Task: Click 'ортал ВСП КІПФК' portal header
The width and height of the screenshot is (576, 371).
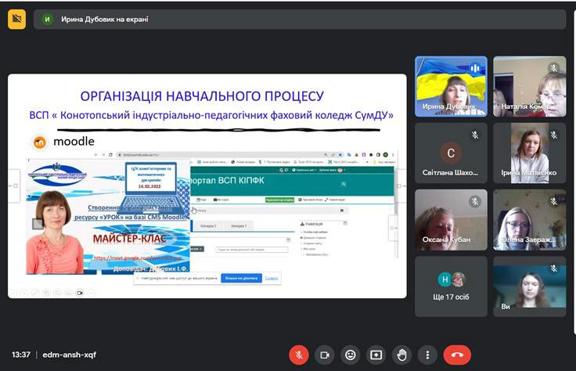Action: [228, 180]
